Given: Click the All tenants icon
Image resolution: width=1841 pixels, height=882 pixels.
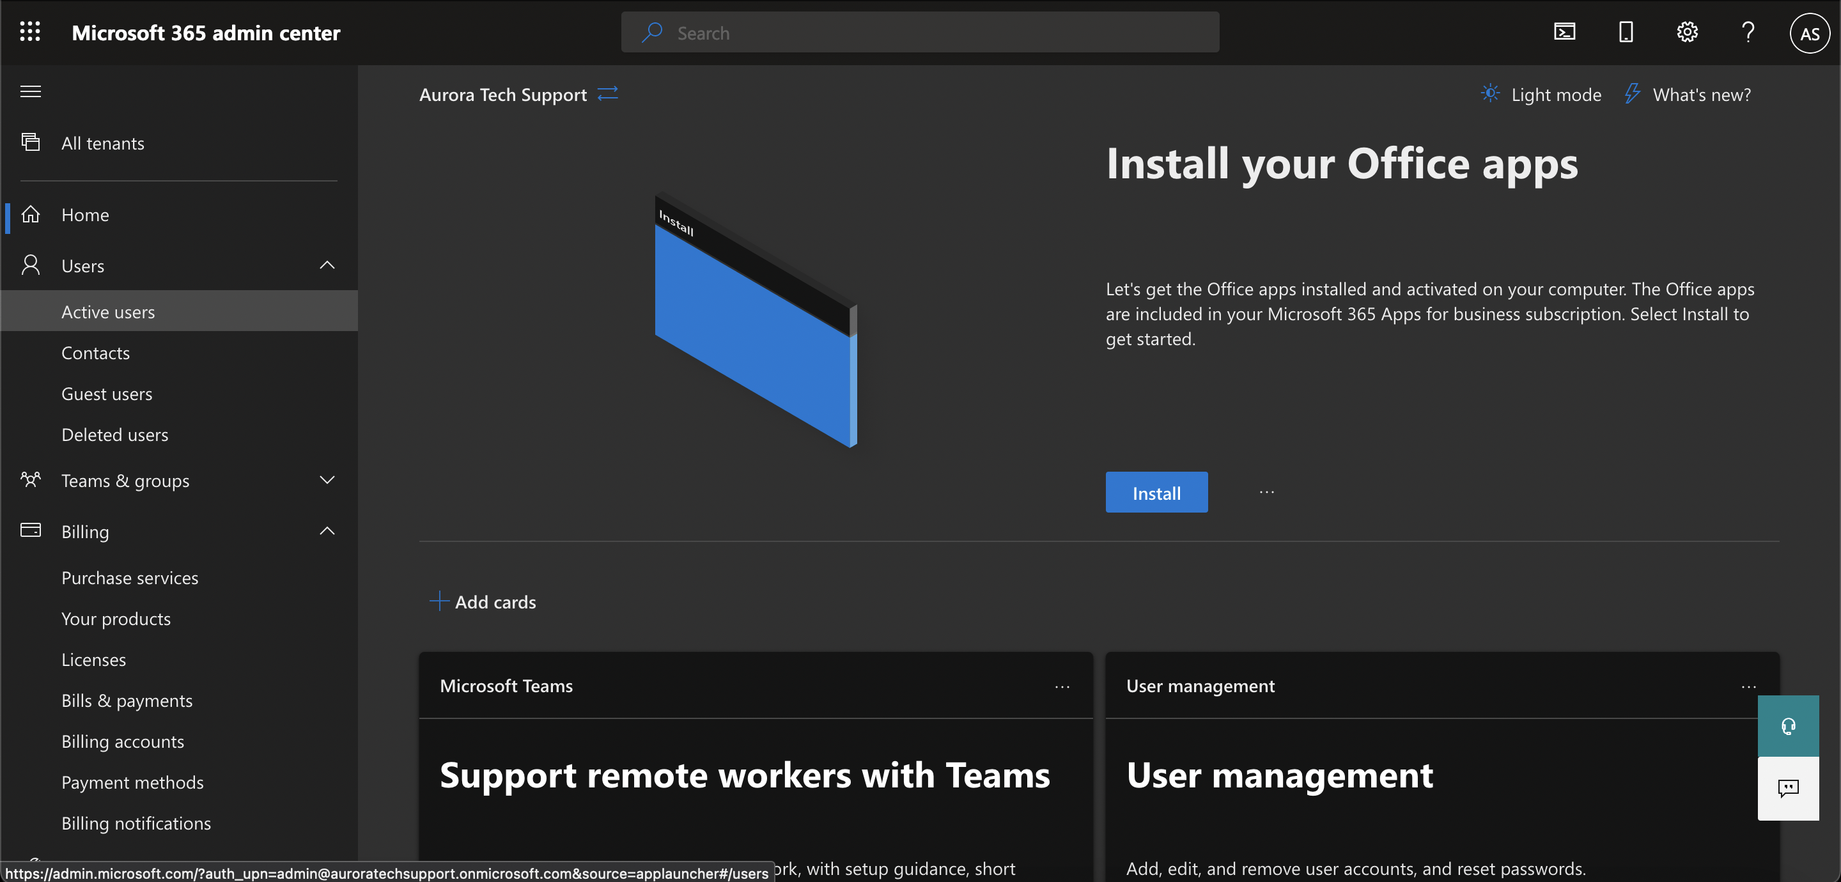Looking at the screenshot, I should 30,143.
